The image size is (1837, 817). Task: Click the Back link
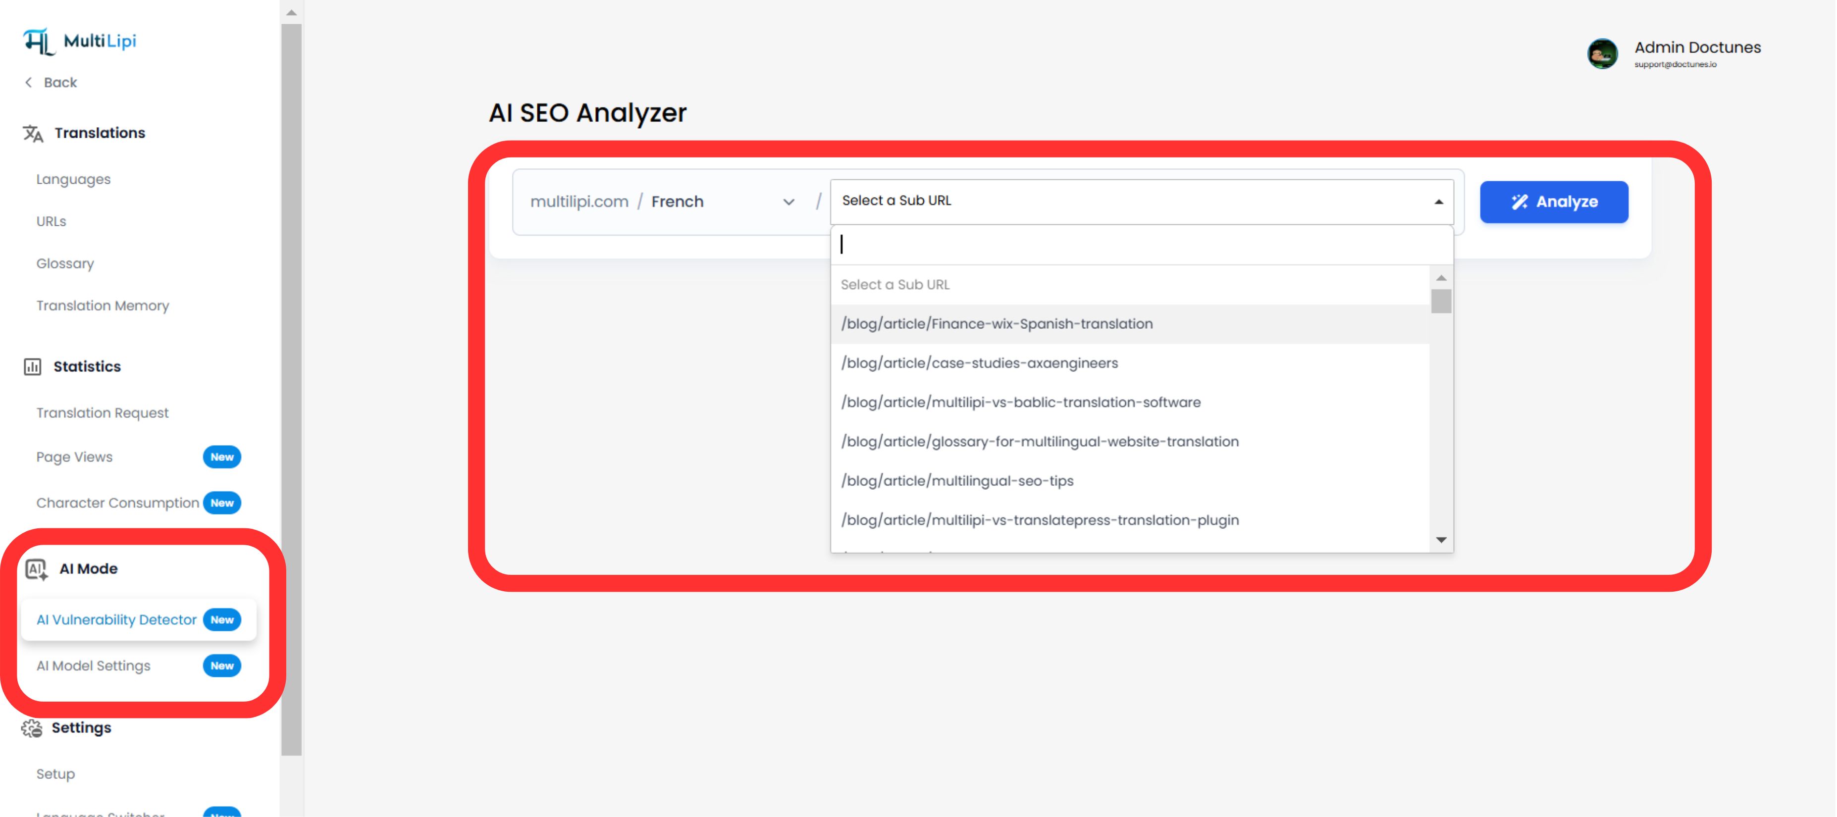(60, 82)
